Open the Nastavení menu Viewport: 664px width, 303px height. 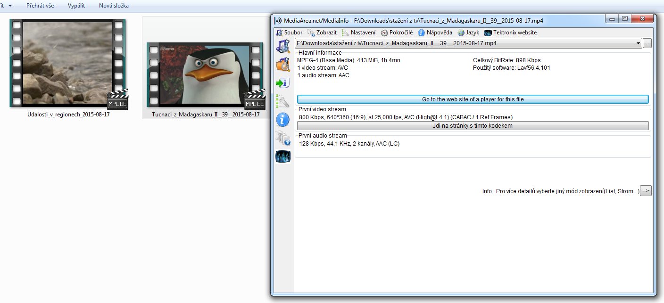[359, 33]
